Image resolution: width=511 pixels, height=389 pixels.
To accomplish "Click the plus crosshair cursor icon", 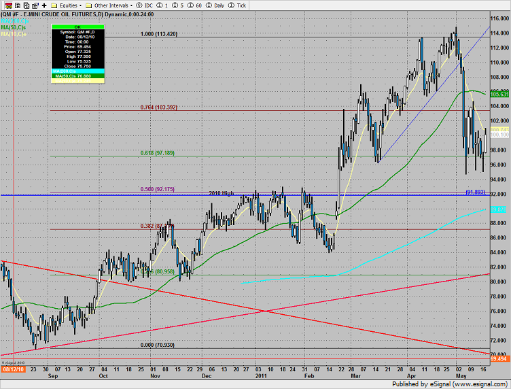I will [44, 5].
